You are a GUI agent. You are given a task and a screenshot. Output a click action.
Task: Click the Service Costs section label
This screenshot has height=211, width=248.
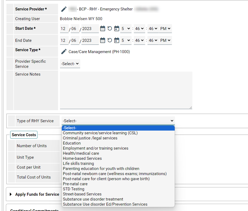tap(24, 135)
